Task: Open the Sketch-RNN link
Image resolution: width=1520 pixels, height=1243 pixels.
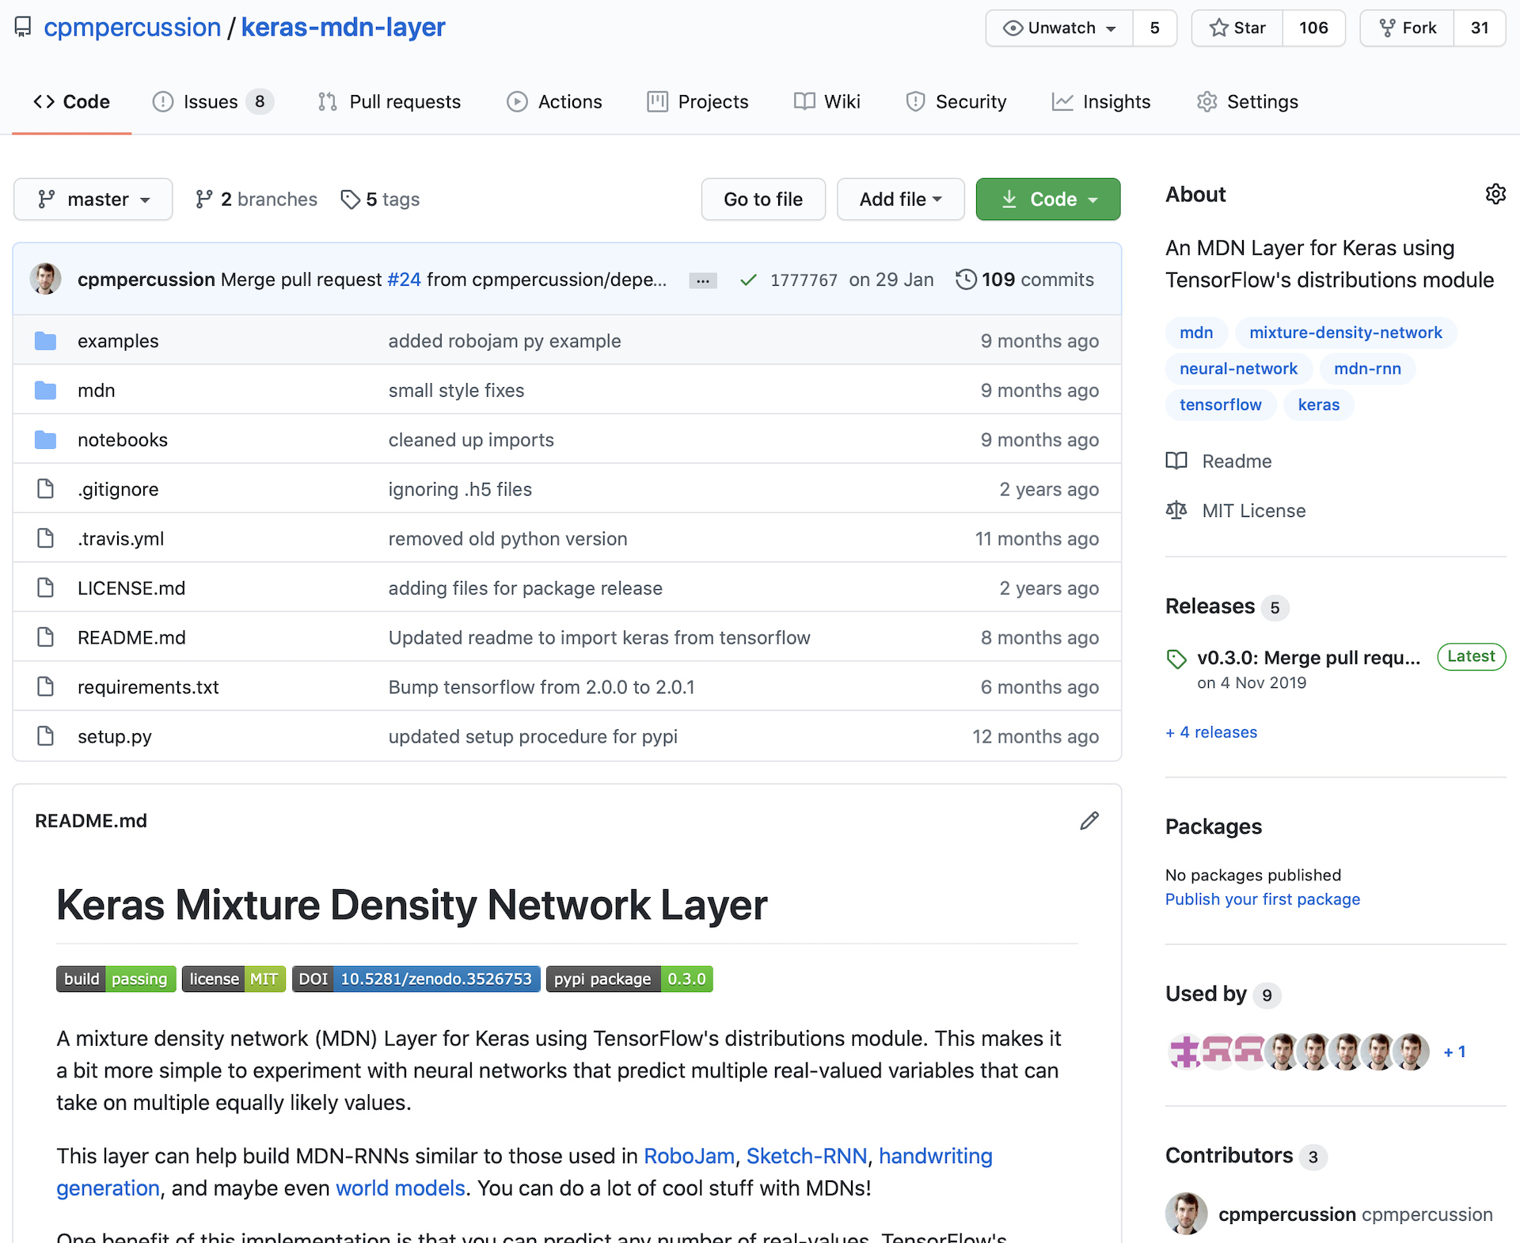Action: [807, 1156]
